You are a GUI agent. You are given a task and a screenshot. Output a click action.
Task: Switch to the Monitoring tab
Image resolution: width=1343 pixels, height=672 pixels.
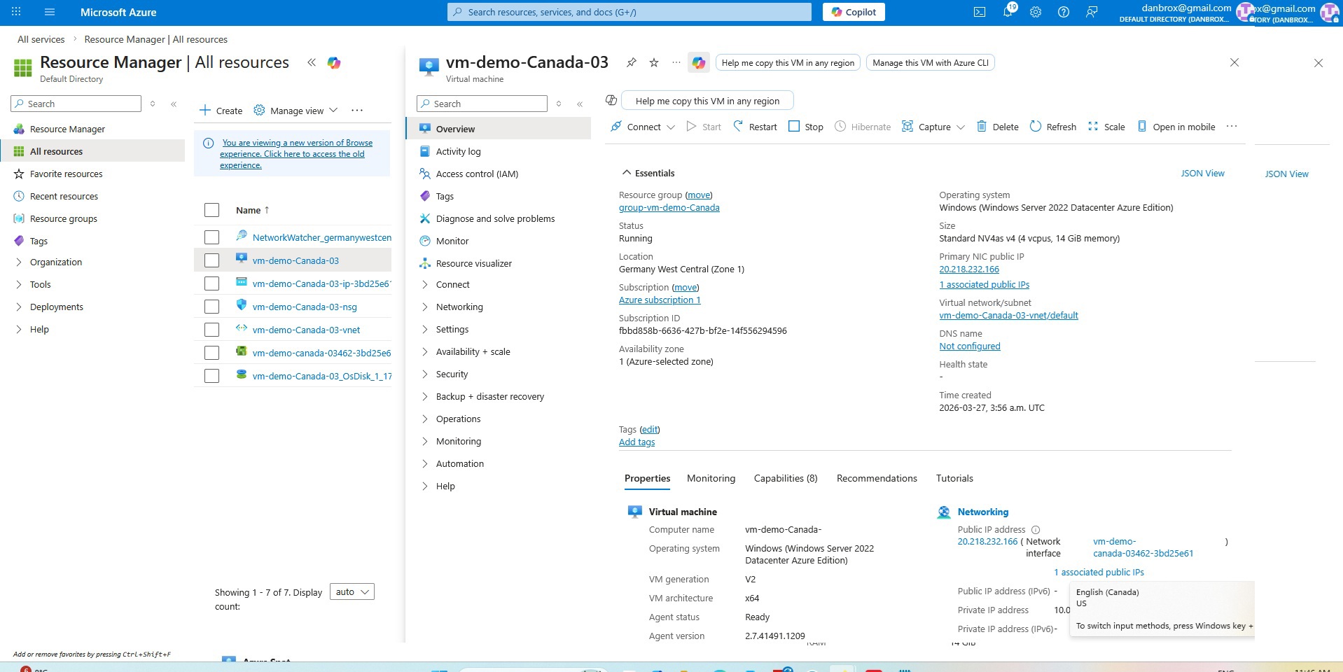tap(711, 478)
